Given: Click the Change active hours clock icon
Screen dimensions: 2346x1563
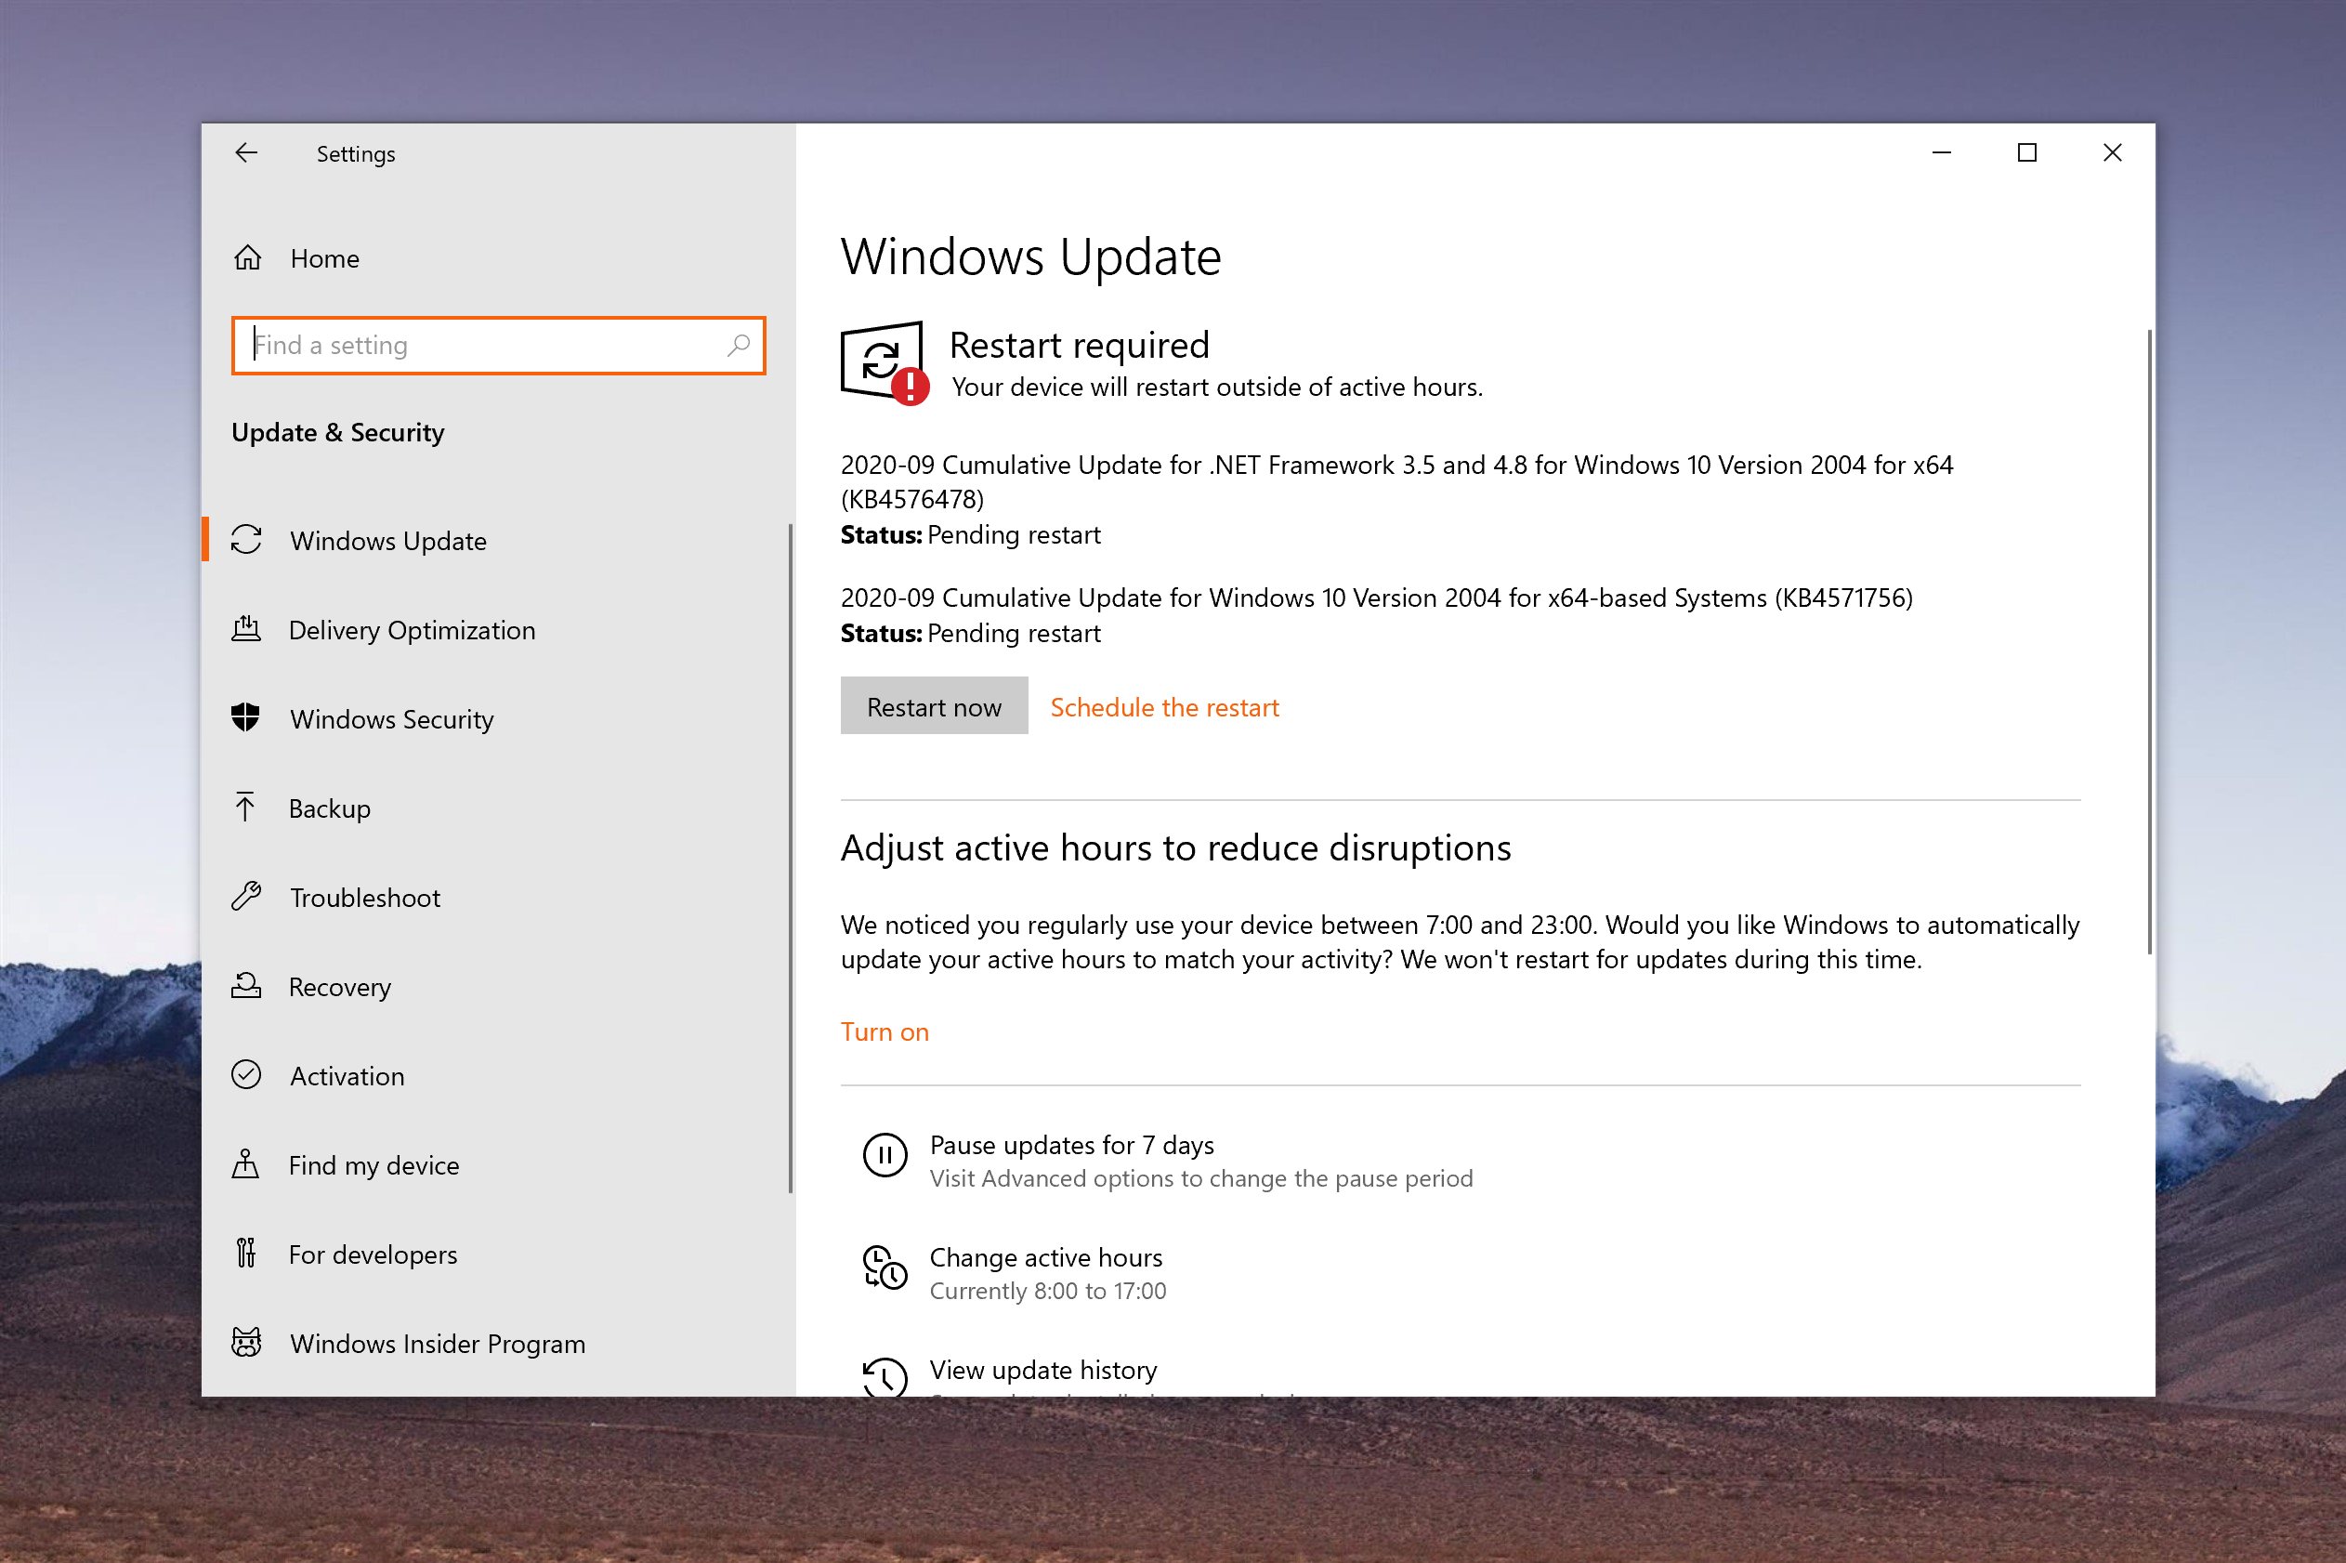Looking at the screenshot, I should [884, 1270].
